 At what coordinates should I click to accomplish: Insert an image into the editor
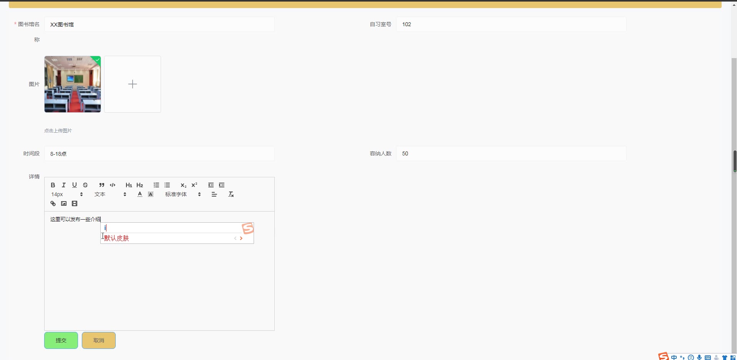coord(64,203)
